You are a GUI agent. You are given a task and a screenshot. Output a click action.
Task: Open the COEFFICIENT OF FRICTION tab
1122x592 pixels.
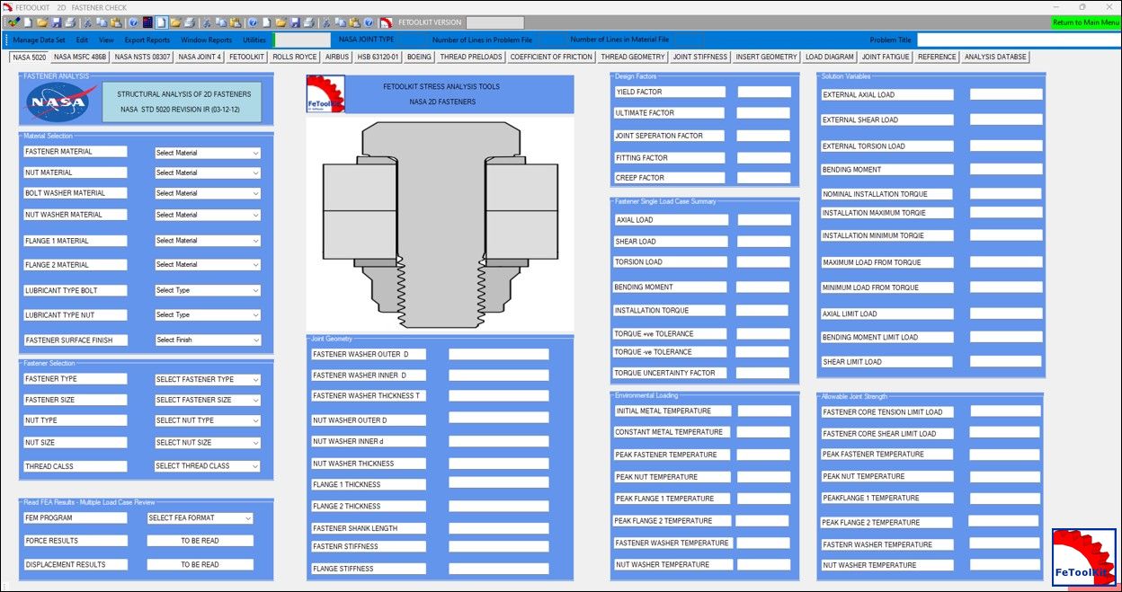pyautogui.click(x=551, y=57)
